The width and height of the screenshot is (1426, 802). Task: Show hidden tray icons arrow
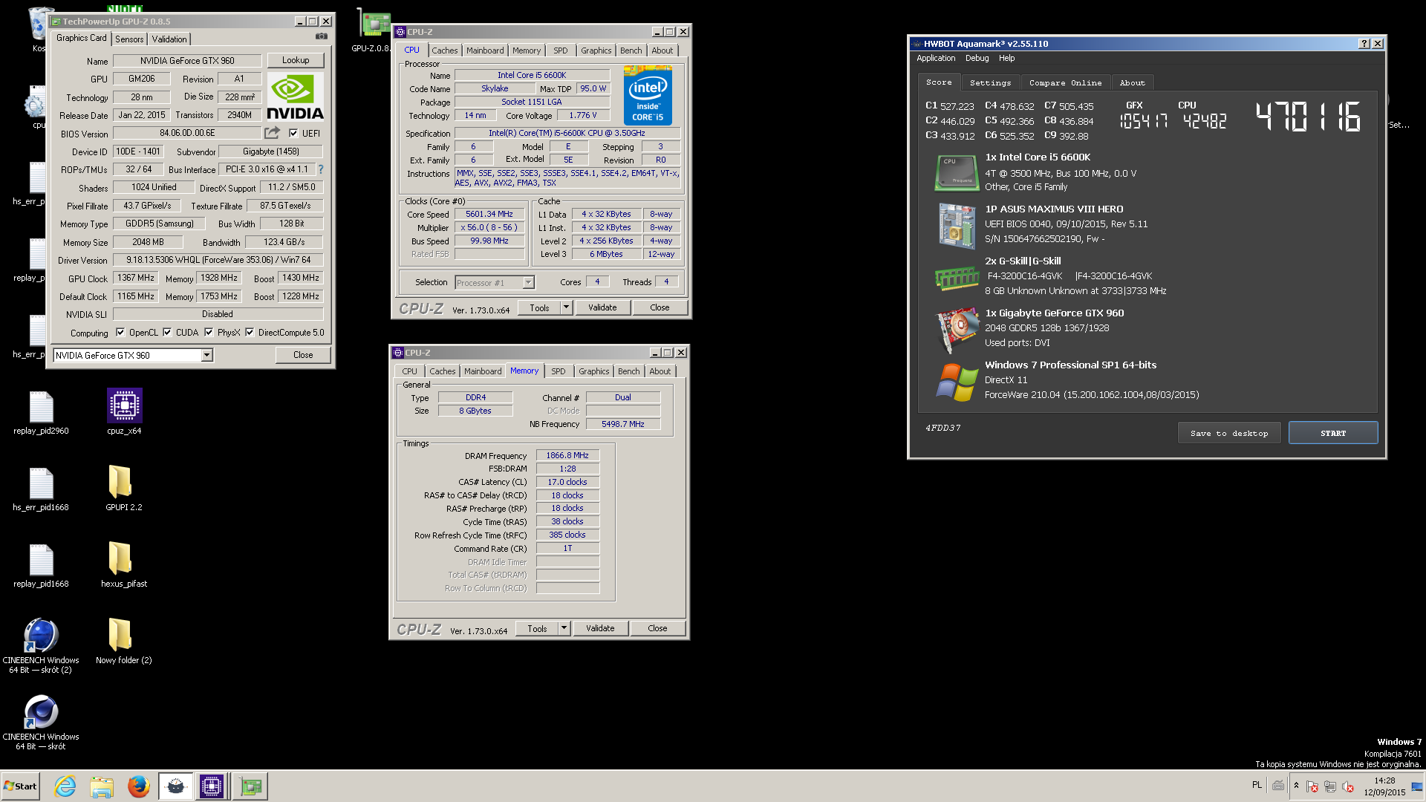[x=1296, y=786]
